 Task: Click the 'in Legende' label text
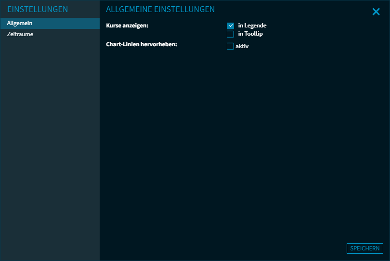252,26
